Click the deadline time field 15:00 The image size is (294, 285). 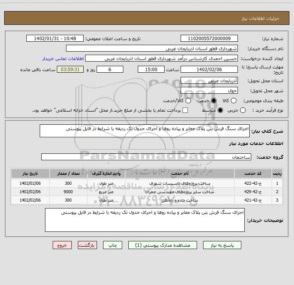click(151, 69)
